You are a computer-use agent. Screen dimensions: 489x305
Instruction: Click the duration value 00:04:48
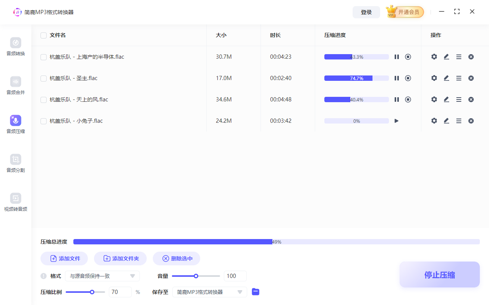coord(281,100)
